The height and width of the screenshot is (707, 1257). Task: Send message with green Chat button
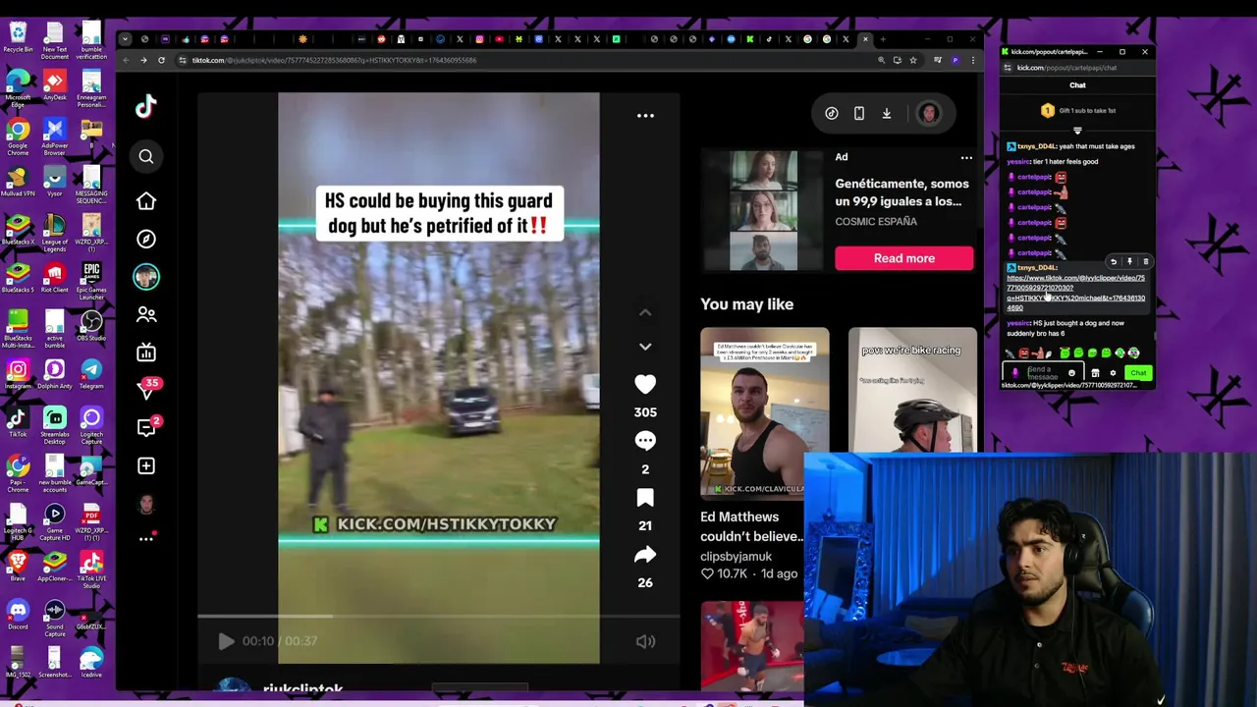(1138, 373)
